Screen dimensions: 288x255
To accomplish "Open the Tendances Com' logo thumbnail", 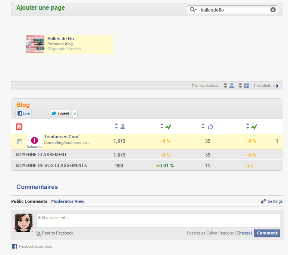I will [x=35, y=142].
